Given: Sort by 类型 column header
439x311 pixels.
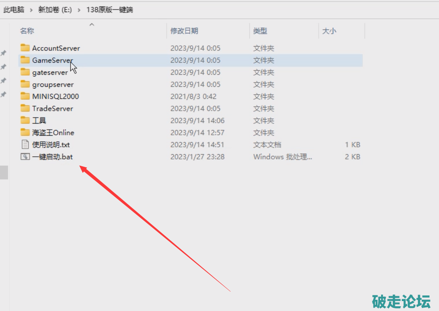Looking at the screenshot, I should coord(260,31).
